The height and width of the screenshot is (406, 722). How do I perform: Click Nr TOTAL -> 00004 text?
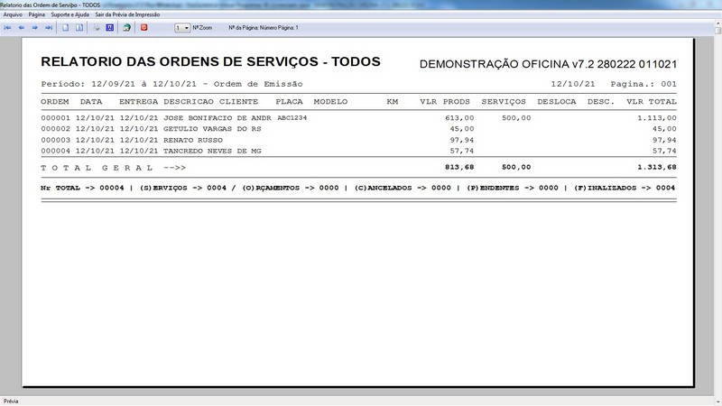pyautogui.click(x=82, y=188)
